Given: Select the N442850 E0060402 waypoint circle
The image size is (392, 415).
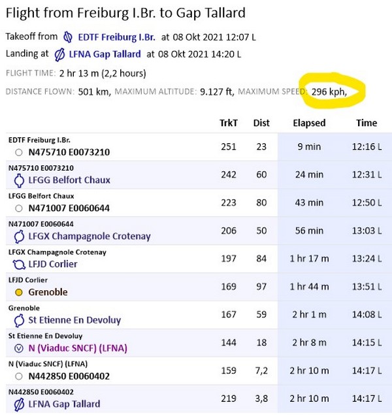Looking at the screenshot, I should 18,376.
